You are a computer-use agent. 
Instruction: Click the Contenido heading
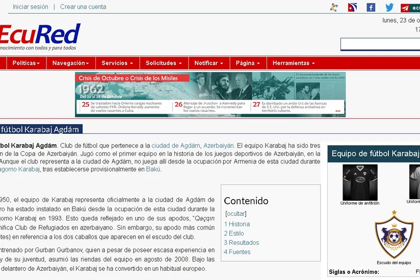(246, 201)
